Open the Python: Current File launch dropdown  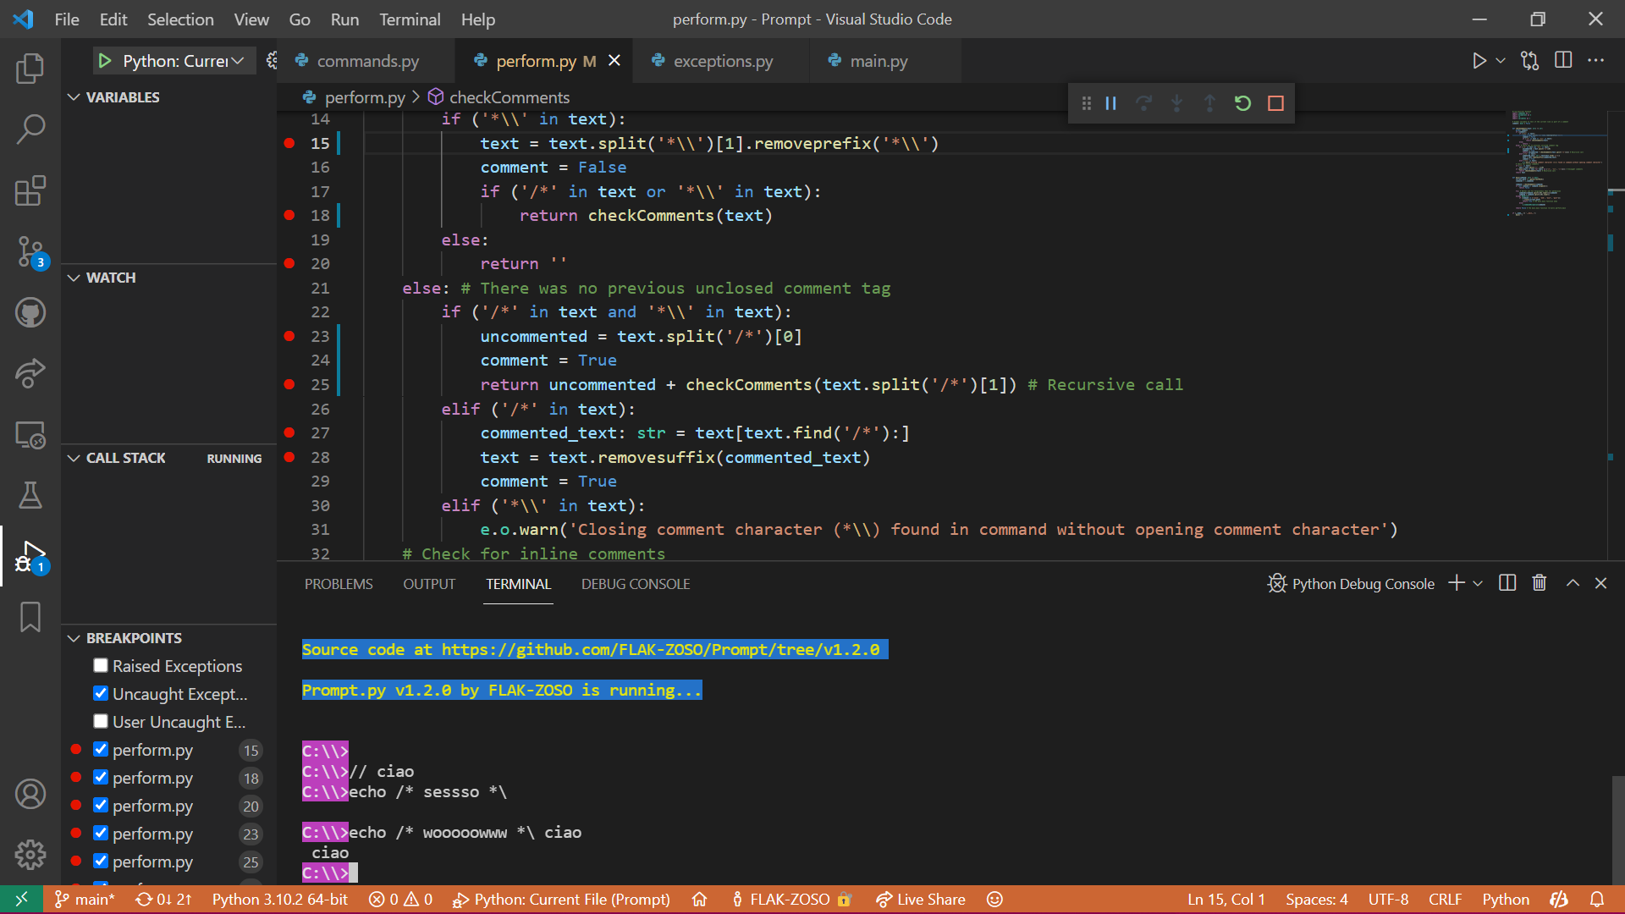pos(239,60)
